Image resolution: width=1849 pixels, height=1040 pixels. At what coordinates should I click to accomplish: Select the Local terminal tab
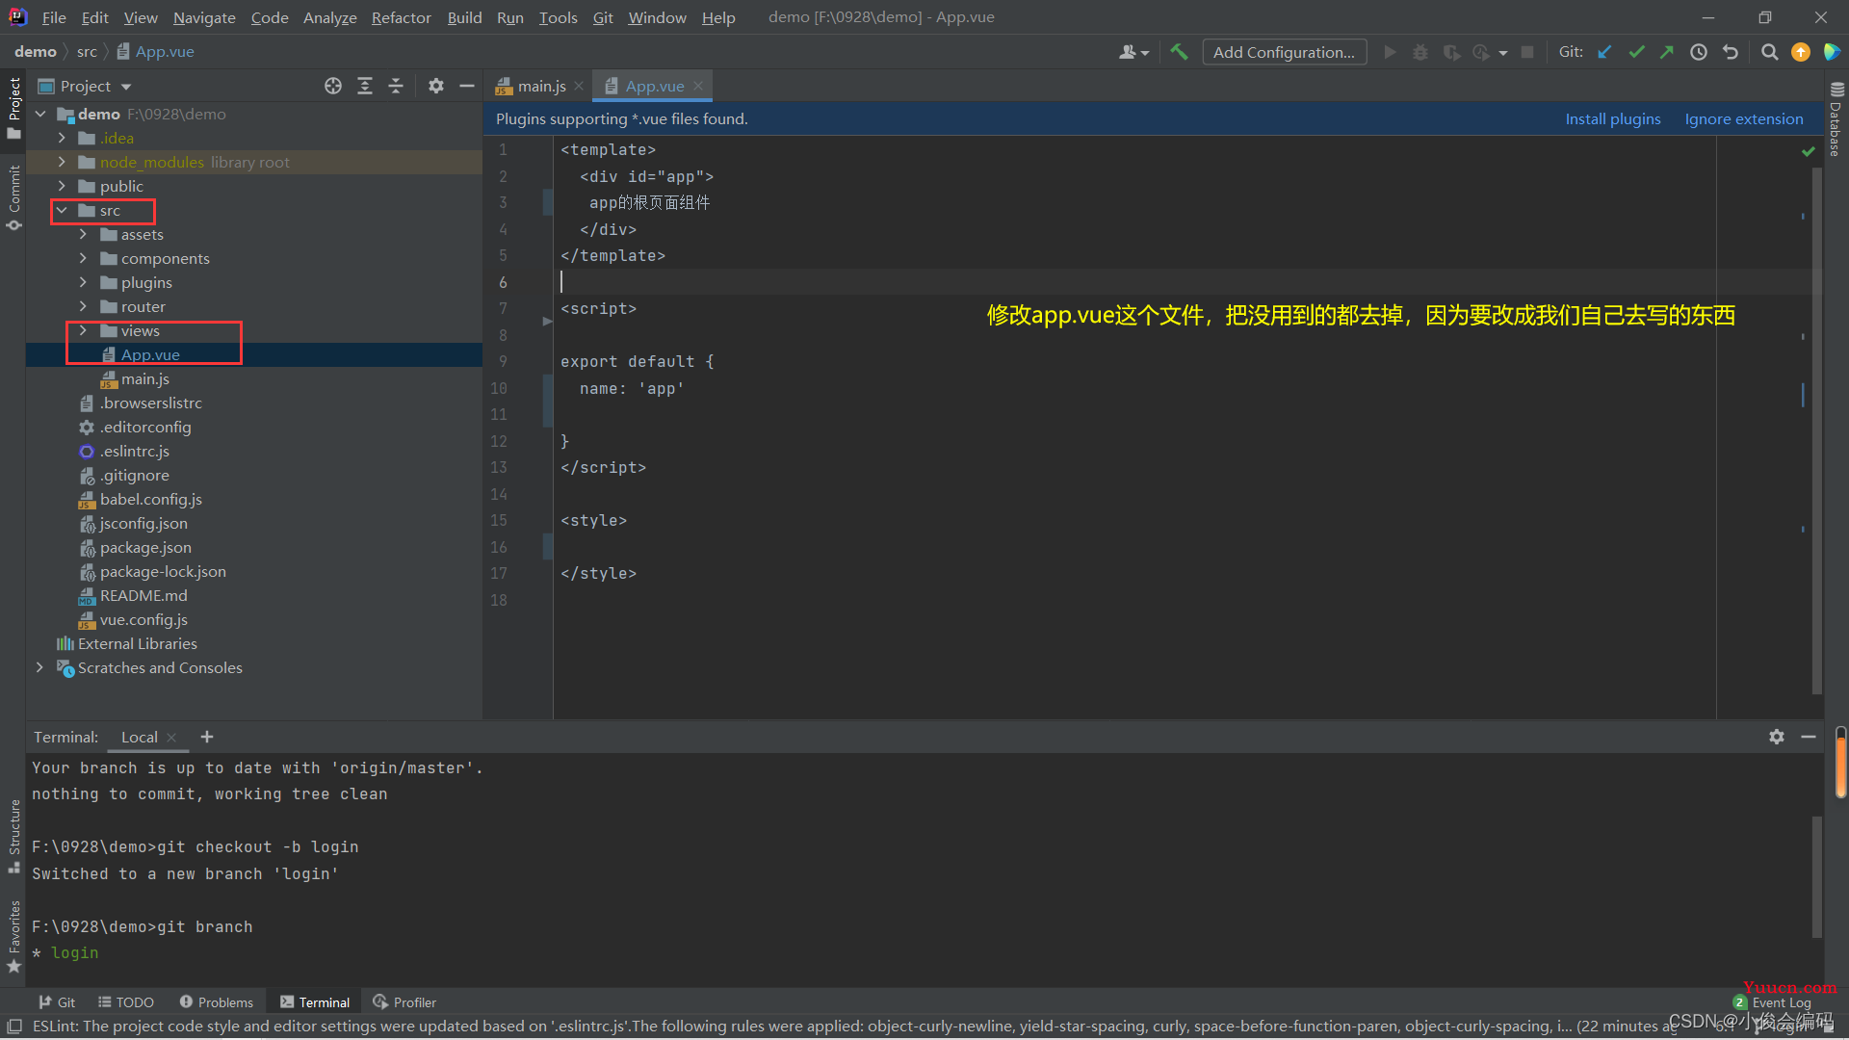pyautogui.click(x=139, y=737)
